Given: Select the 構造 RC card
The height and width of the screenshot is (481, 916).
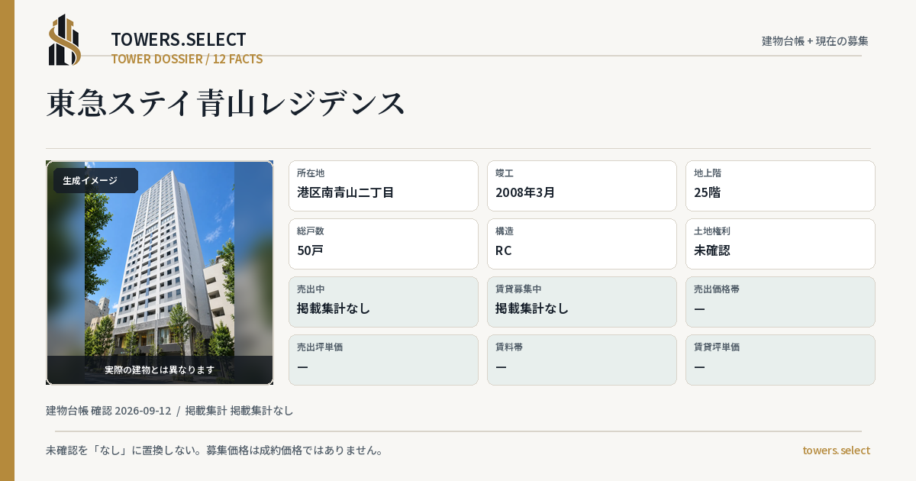Looking at the screenshot, I should pos(582,244).
